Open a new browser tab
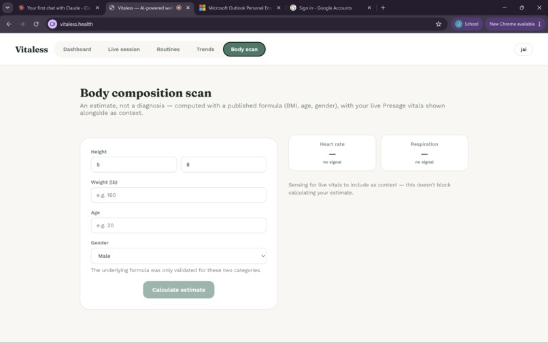This screenshot has height=343, width=548. pyautogui.click(x=383, y=7)
